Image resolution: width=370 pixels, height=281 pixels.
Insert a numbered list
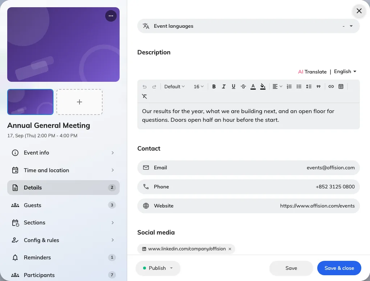point(289,86)
